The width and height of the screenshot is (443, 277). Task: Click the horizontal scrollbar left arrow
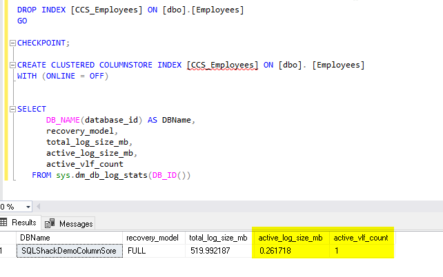pos(39,207)
